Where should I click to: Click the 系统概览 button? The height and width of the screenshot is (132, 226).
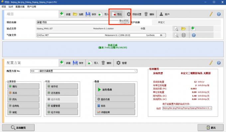tap(18, 128)
